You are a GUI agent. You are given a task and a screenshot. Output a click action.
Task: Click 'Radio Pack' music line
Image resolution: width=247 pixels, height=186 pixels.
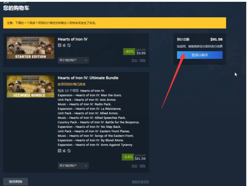click(84, 104)
